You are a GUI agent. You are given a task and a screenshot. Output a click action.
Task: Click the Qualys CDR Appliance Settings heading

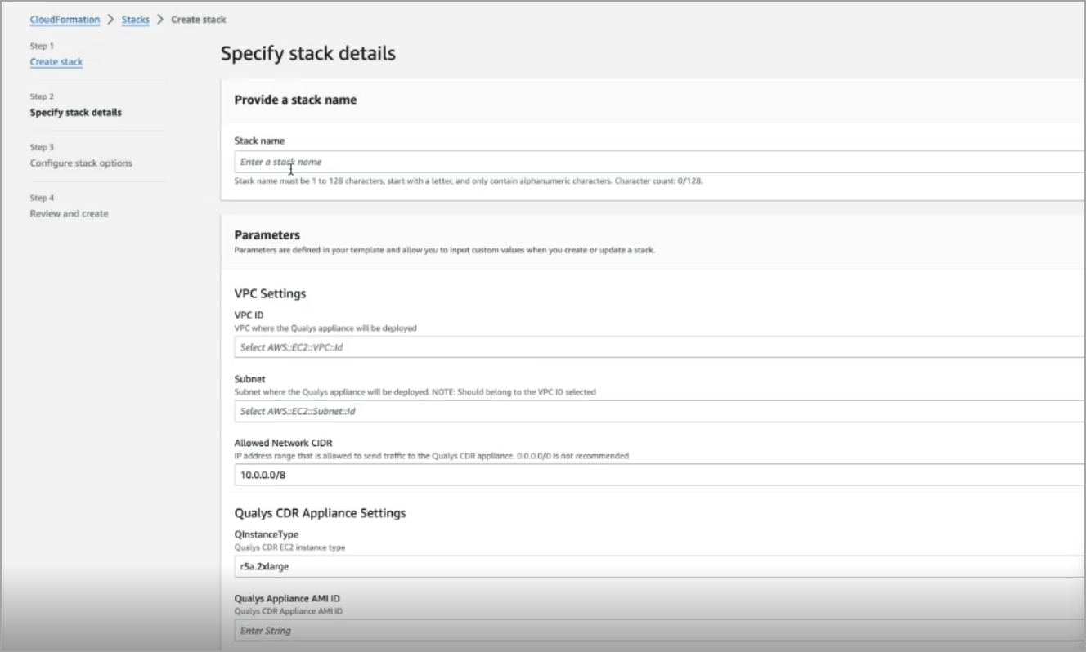coord(320,513)
